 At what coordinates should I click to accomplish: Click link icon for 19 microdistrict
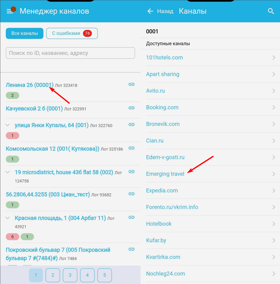point(132,171)
